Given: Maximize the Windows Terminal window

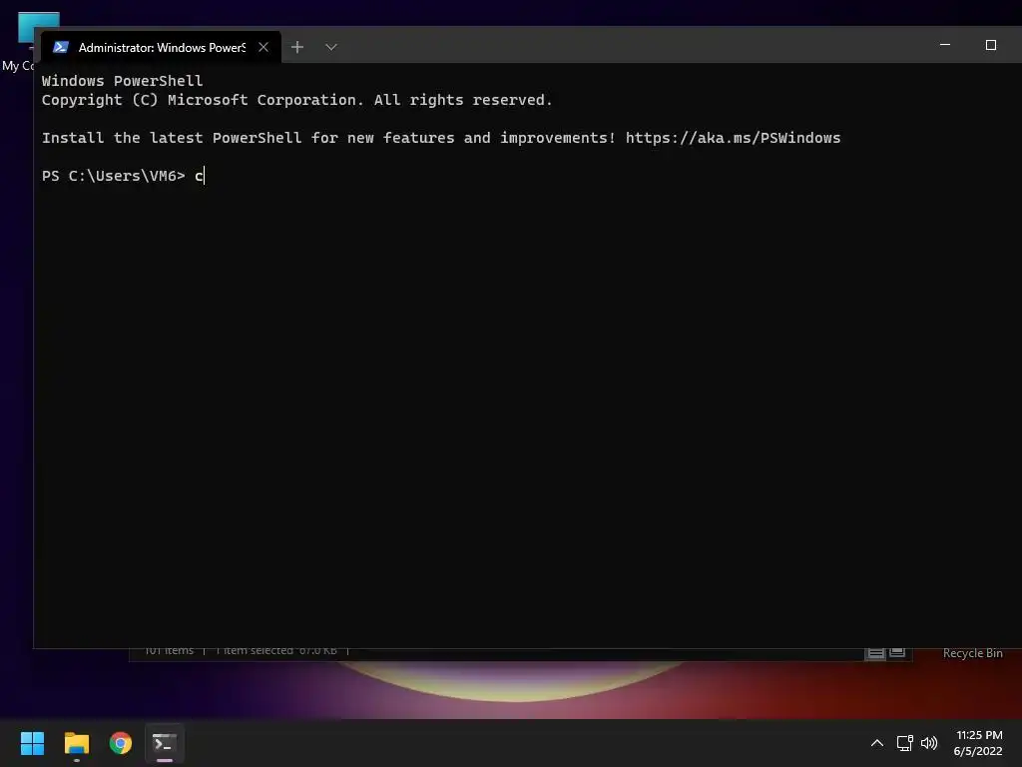Looking at the screenshot, I should click(991, 45).
